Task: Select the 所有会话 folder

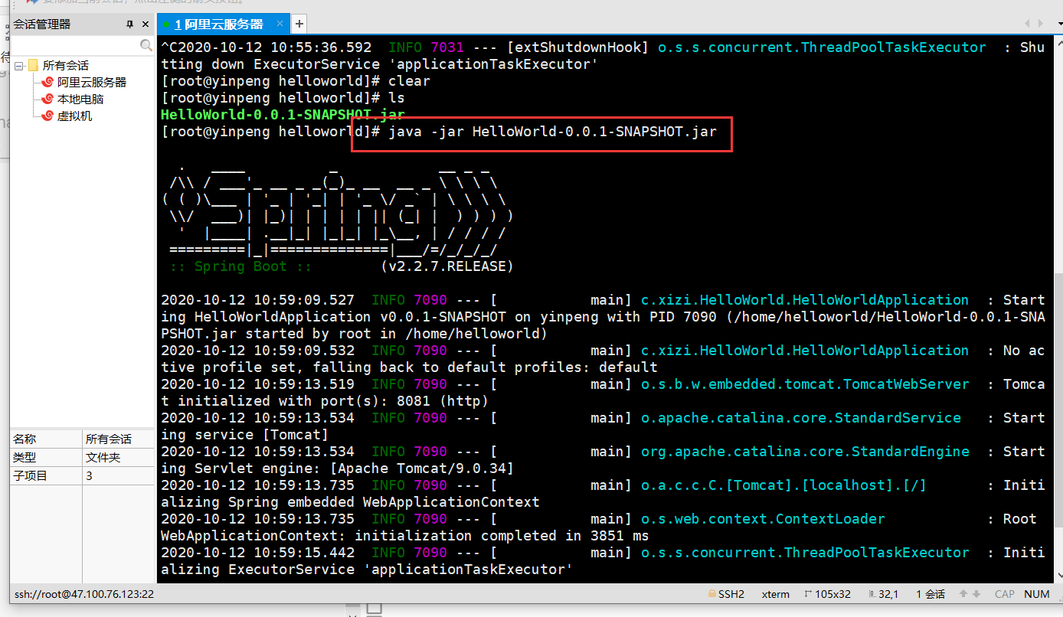Action: pyautogui.click(x=65, y=66)
